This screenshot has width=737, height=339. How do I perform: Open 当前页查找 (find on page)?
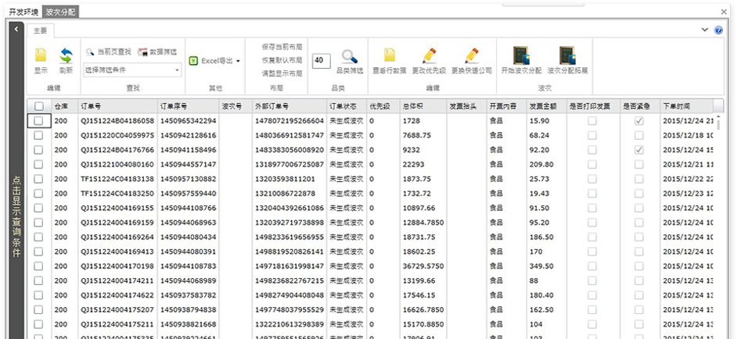click(x=108, y=52)
